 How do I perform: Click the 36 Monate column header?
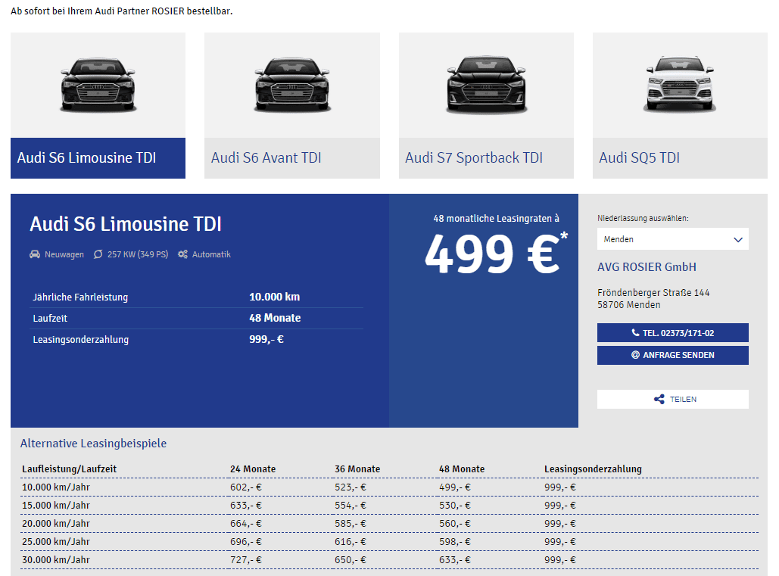pos(357,469)
